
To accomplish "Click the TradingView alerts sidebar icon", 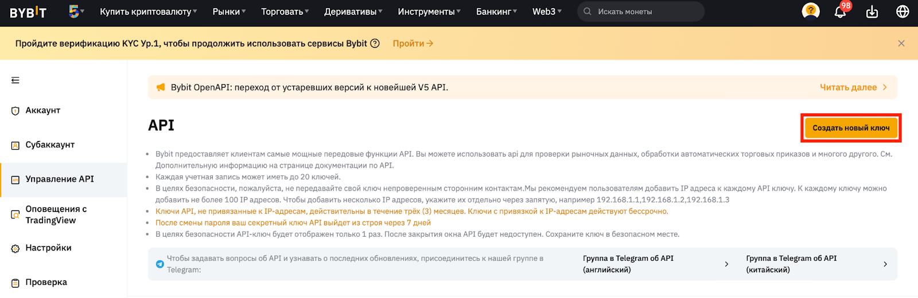I will pyautogui.click(x=15, y=215).
